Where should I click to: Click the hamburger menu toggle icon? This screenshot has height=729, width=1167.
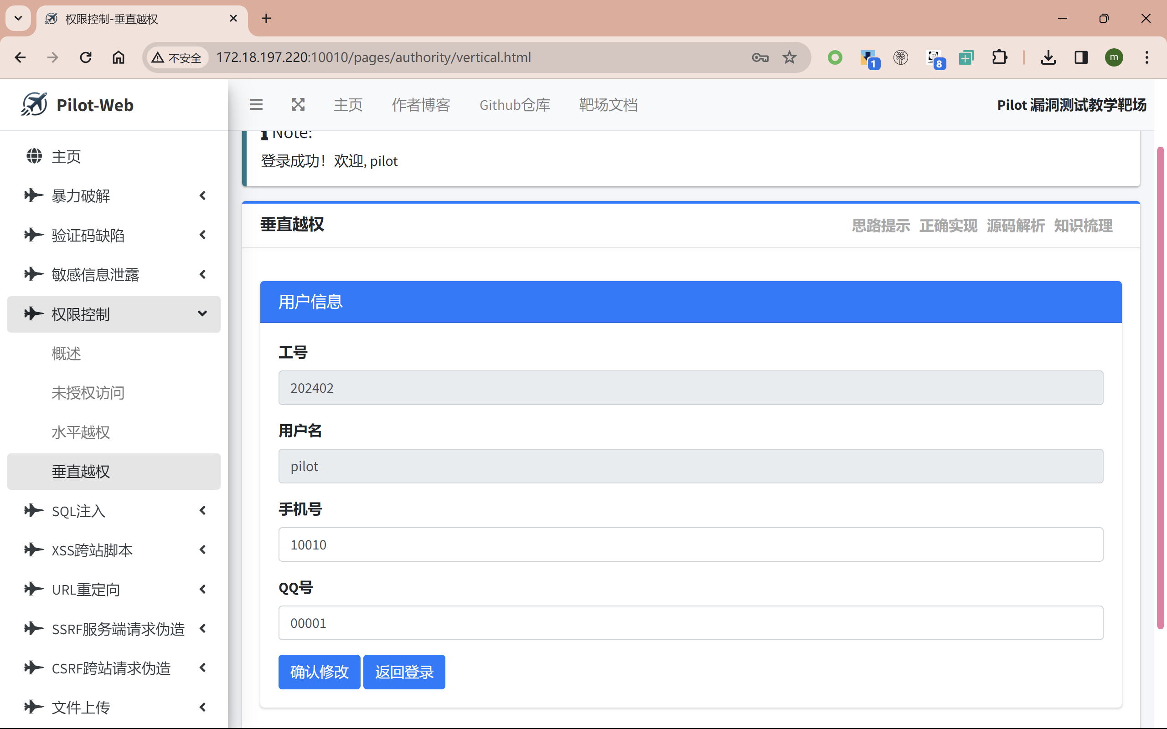click(256, 105)
